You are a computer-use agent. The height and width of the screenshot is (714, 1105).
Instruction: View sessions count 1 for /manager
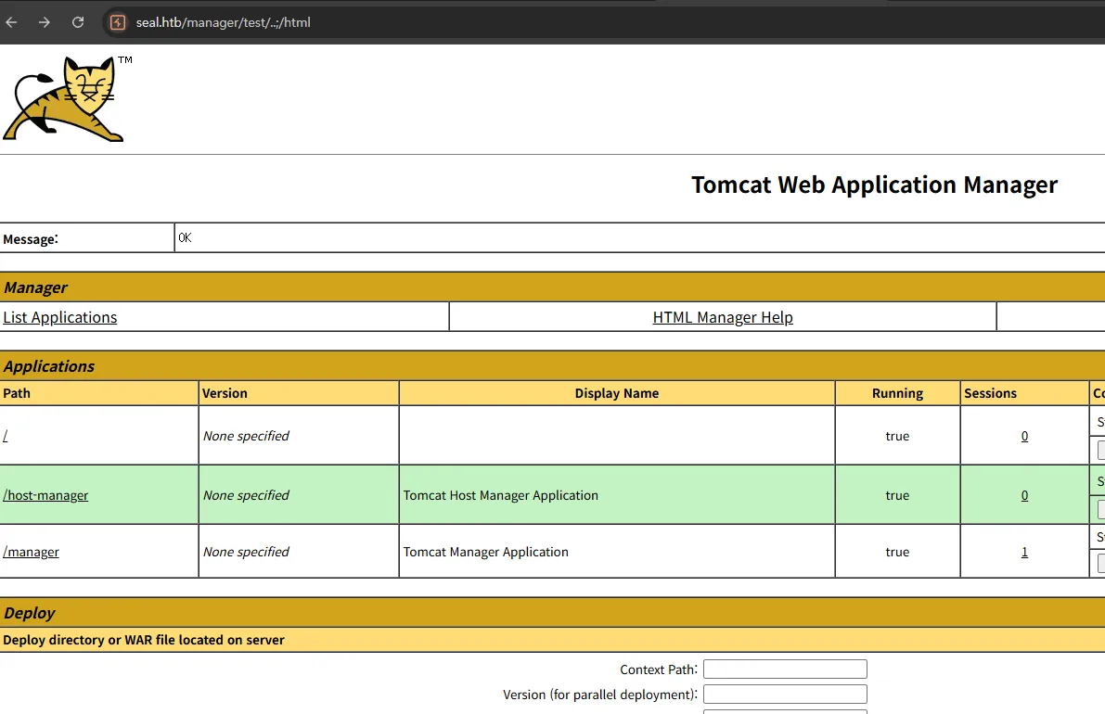[x=1024, y=552]
